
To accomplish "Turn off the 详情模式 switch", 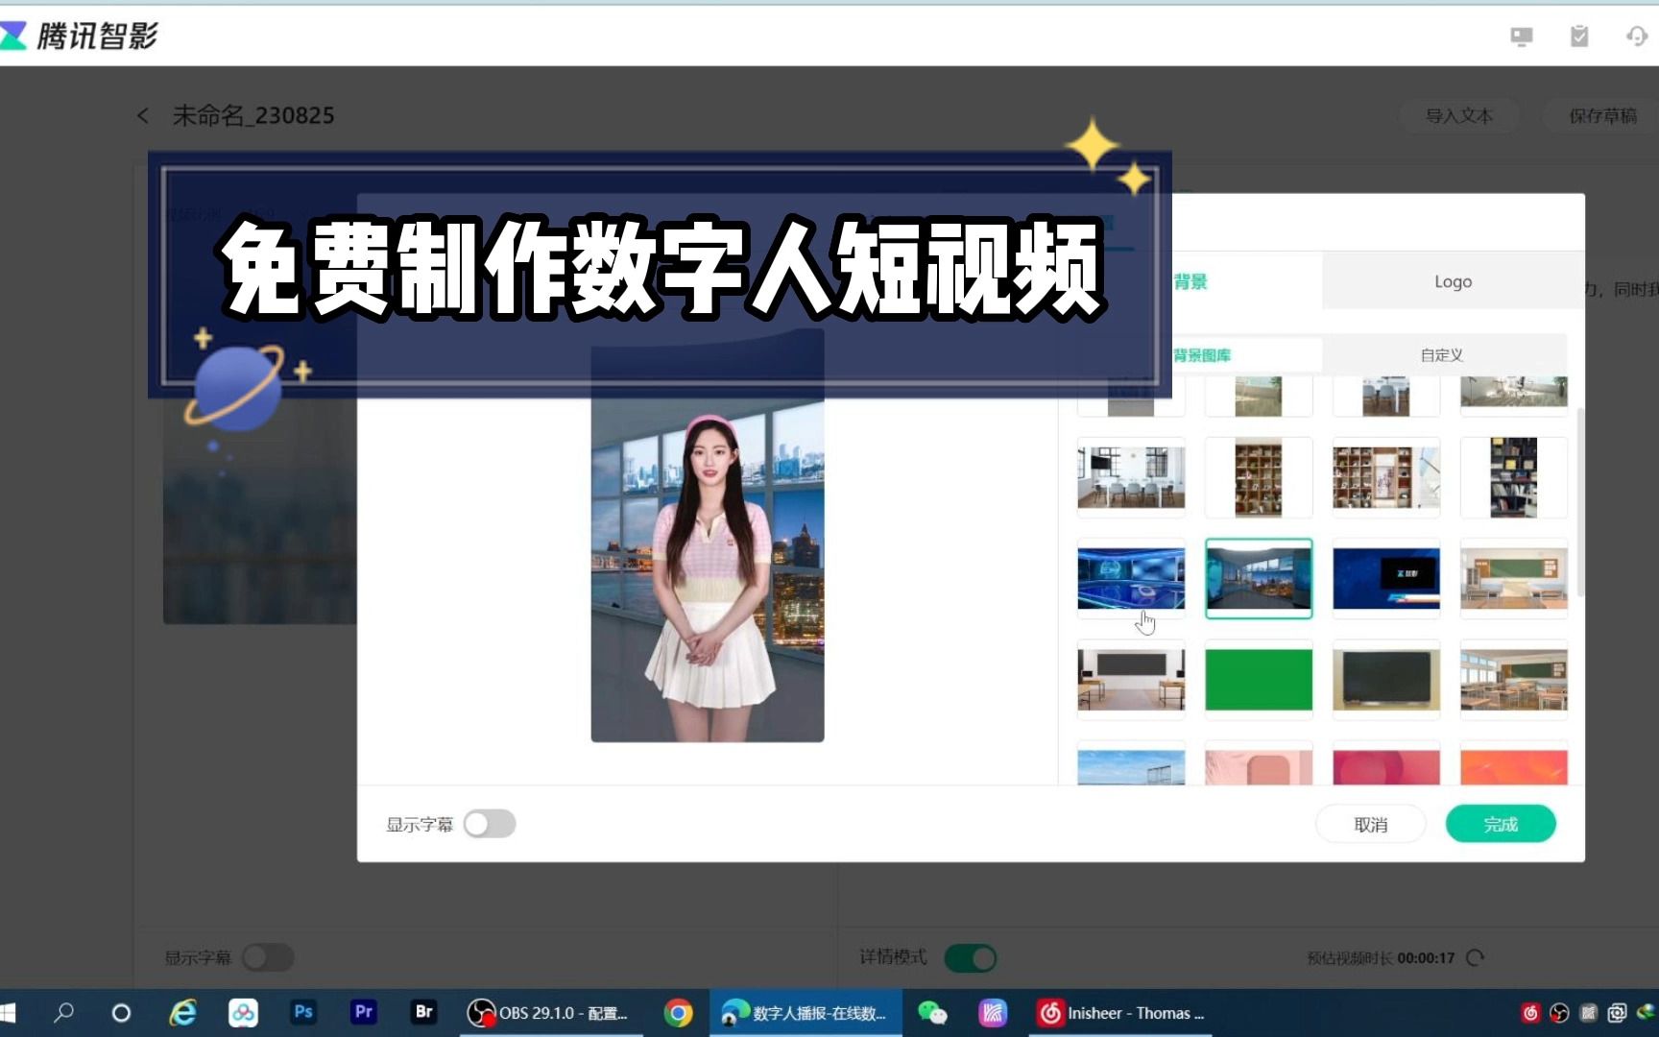I will pos(971,957).
